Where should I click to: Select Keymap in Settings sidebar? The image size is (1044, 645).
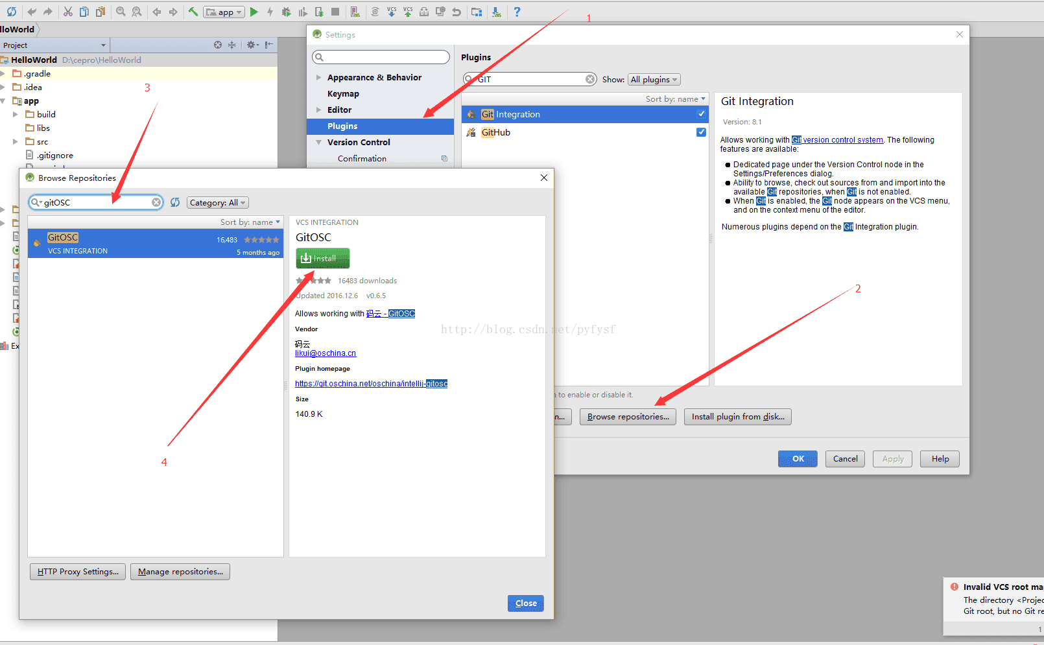[x=380, y=93]
